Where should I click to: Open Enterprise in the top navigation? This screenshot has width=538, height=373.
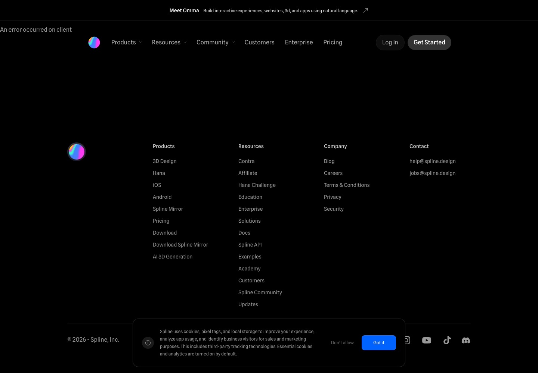point(299,43)
